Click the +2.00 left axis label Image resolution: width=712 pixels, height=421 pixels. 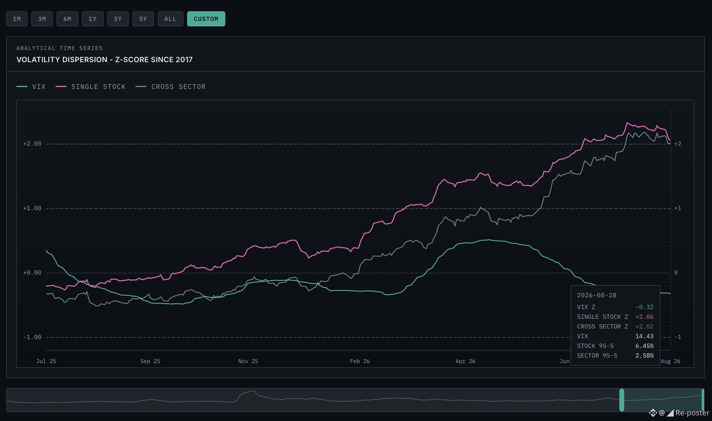(32, 144)
